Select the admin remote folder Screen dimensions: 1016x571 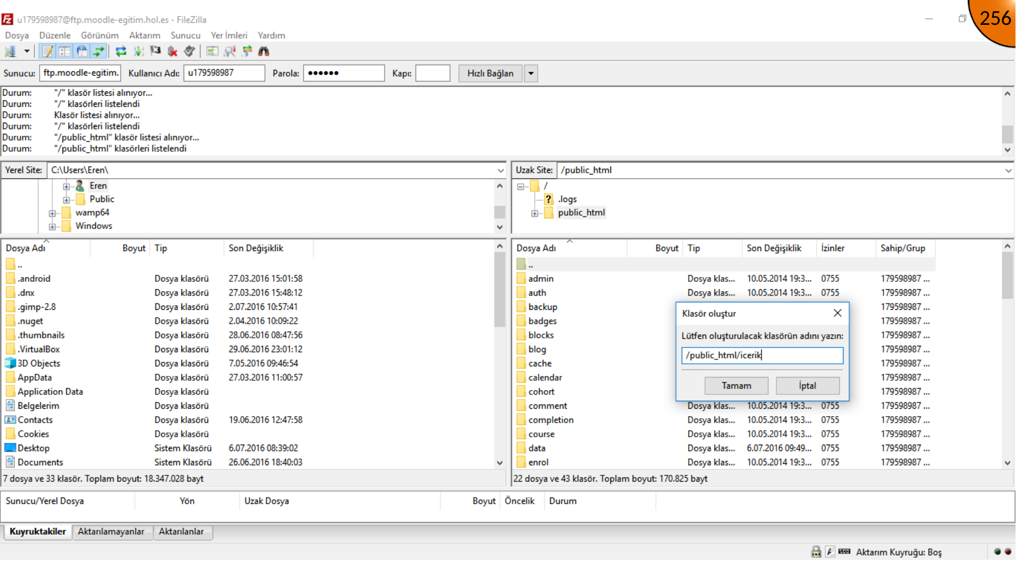pos(541,279)
